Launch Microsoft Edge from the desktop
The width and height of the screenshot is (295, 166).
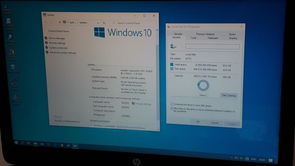[x=10, y=39]
